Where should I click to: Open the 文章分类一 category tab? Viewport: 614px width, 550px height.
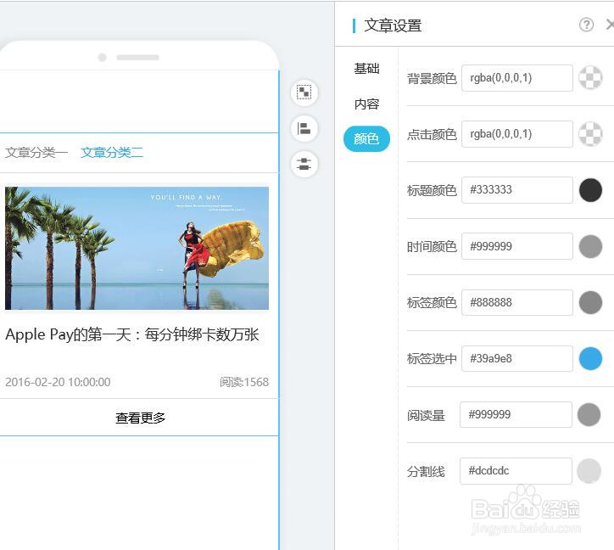coord(36,152)
